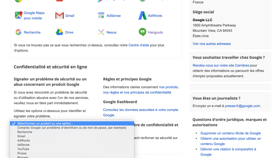Click the Google Maps icon

click(19, 15)
